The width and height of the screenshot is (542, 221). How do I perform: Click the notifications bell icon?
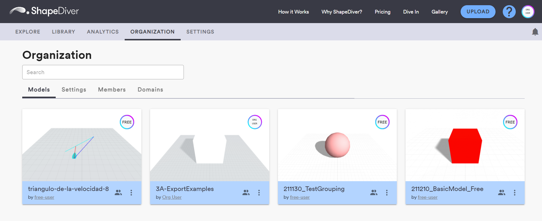click(535, 32)
